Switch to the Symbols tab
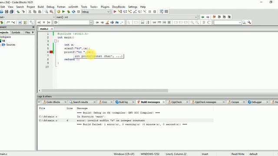The width and height of the screenshot is (278, 156). (x=16, y=32)
